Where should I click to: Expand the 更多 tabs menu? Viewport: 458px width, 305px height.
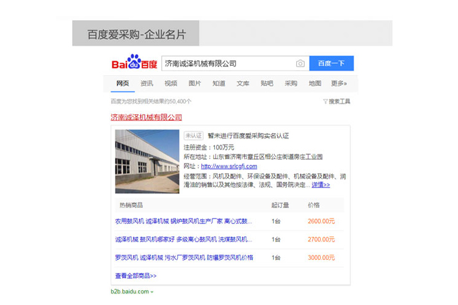pos(339,84)
